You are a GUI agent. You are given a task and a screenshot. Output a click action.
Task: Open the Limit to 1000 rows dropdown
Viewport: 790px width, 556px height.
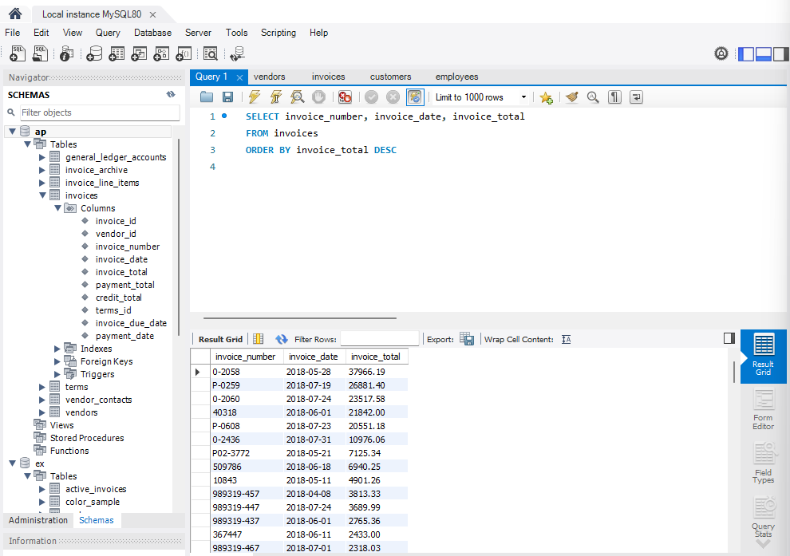pos(523,97)
